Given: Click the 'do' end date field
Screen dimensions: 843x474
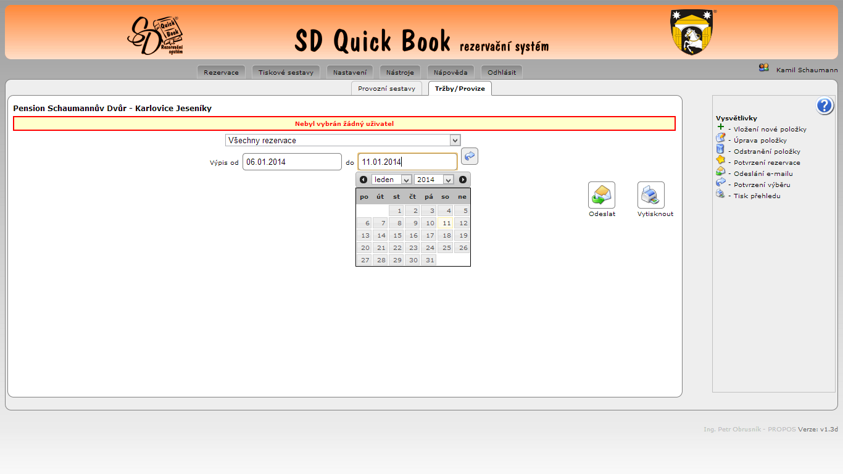Looking at the screenshot, I should [408, 162].
